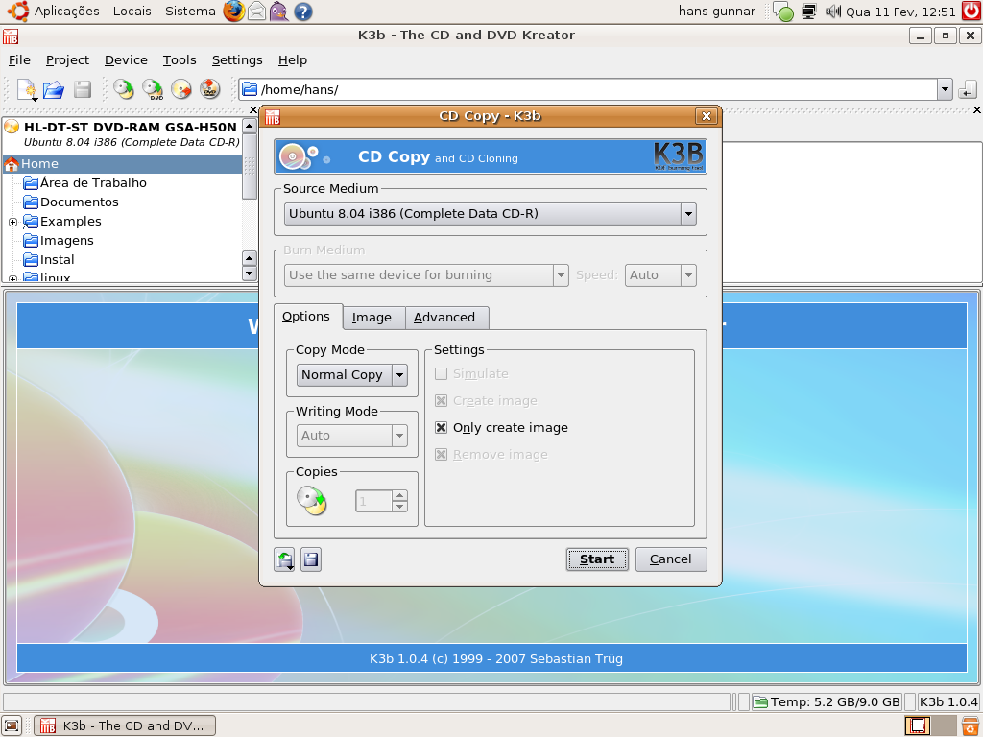Open the Settings menu
Viewport: 983px width, 737px height.
pyautogui.click(x=237, y=60)
